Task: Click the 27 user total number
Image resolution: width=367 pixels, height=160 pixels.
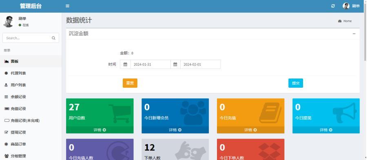Action: pyautogui.click(x=74, y=107)
